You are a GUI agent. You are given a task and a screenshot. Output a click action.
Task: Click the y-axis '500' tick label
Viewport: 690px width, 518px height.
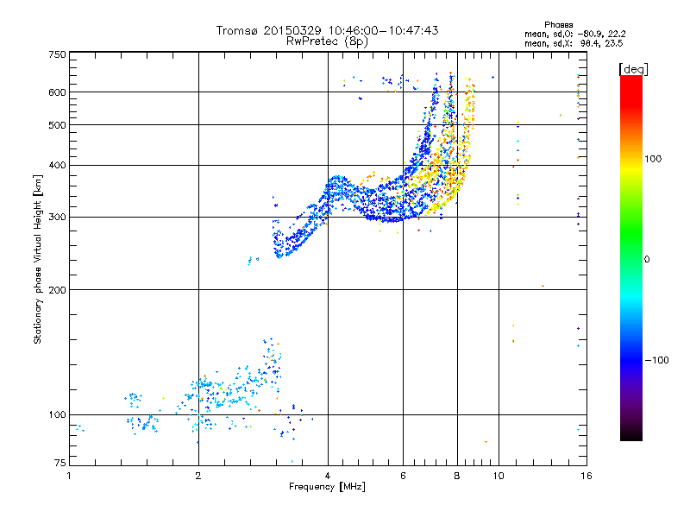[x=57, y=125]
